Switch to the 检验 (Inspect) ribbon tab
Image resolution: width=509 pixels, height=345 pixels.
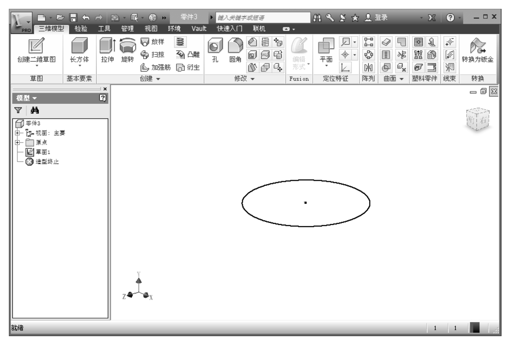click(x=81, y=29)
